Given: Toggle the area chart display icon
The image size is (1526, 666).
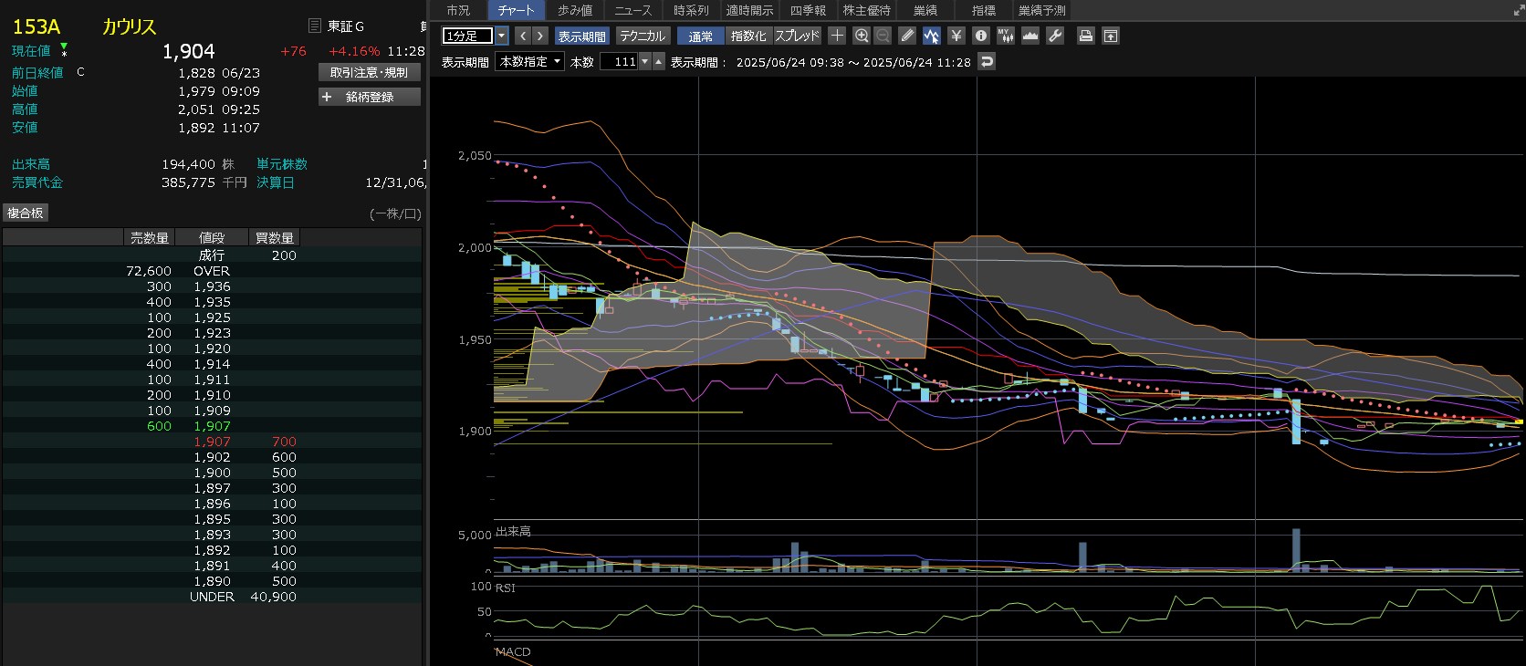Looking at the screenshot, I should [x=1030, y=36].
